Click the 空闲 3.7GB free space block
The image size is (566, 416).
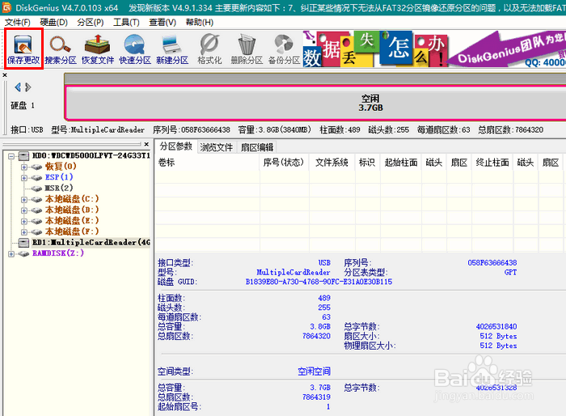[315, 103]
